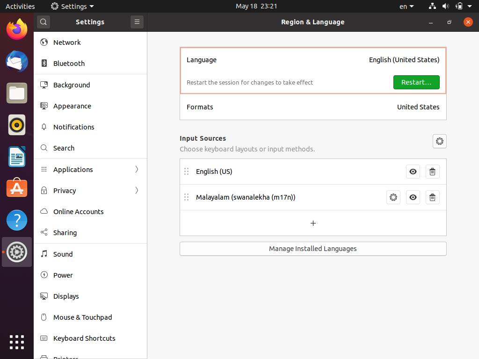Image resolution: width=479 pixels, height=359 pixels.
Task: Open the Settings app menu in top bar
Action: 73,7
